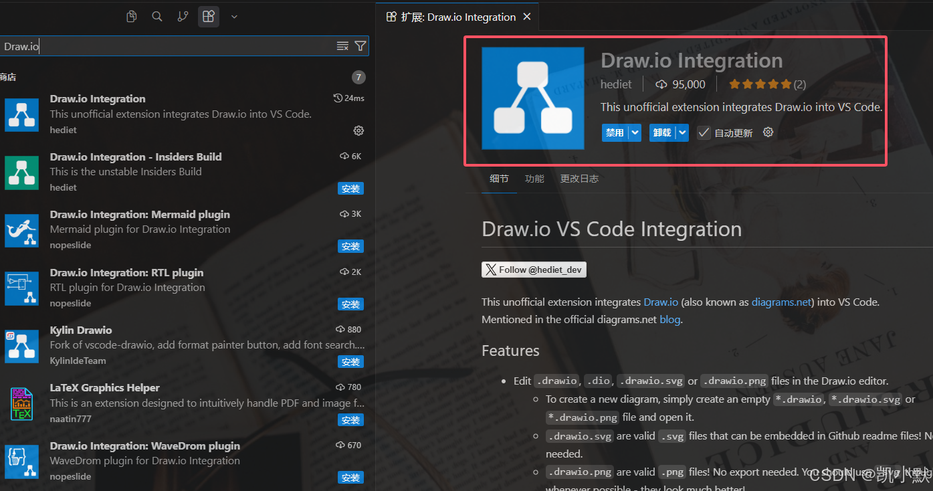The height and width of the screenshot is (491, 933).
Task: Install LaTeX Graphics Helper extension
Action: tap(350, 420)
